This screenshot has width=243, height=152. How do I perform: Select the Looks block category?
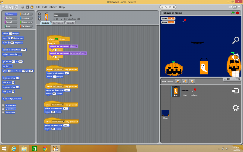point(10,18)
